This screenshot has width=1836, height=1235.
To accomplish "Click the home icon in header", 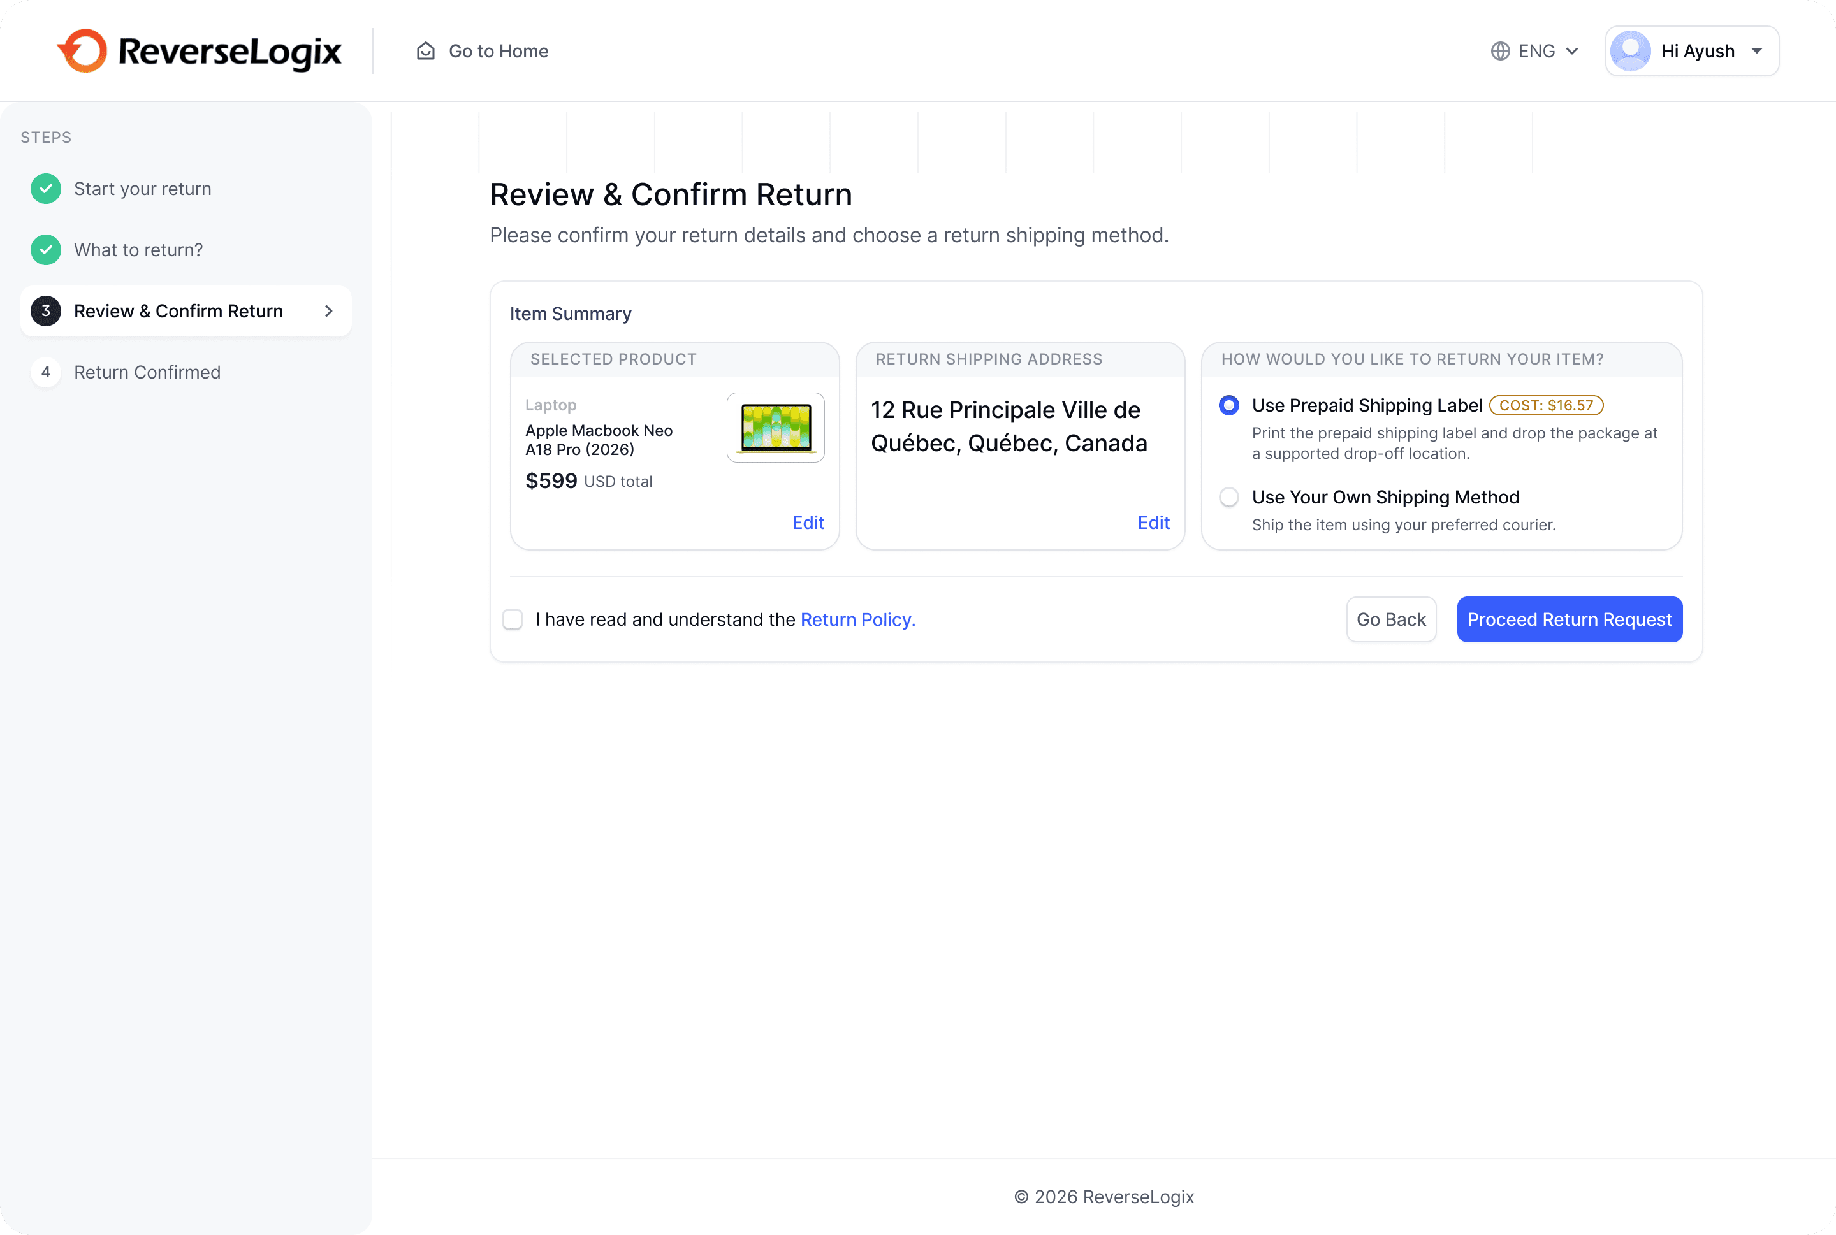I will [425, 51].
